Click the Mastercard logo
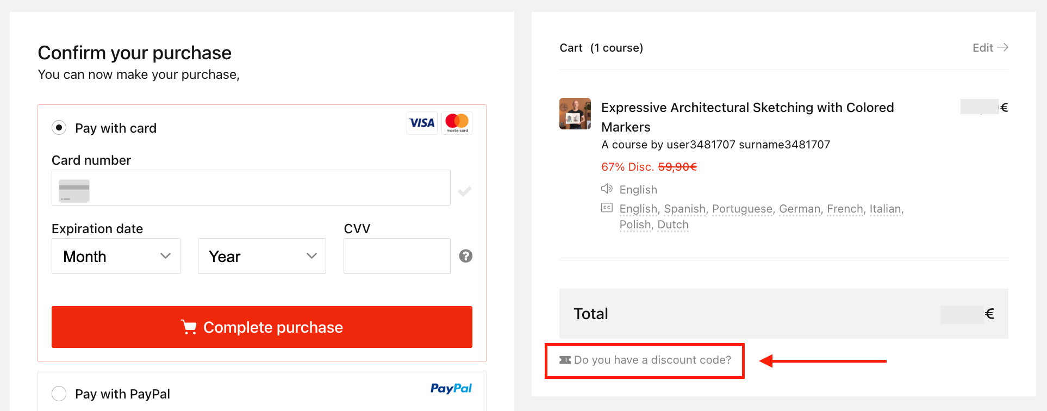Viewport: 1047px width, 411px height. [x=457, y=123]
